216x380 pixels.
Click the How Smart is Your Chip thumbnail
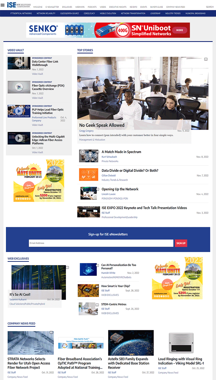pyautogui.click(x=88, y=290)
